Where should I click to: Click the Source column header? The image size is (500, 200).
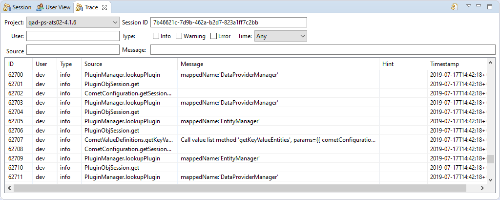(x=93, y=64)
